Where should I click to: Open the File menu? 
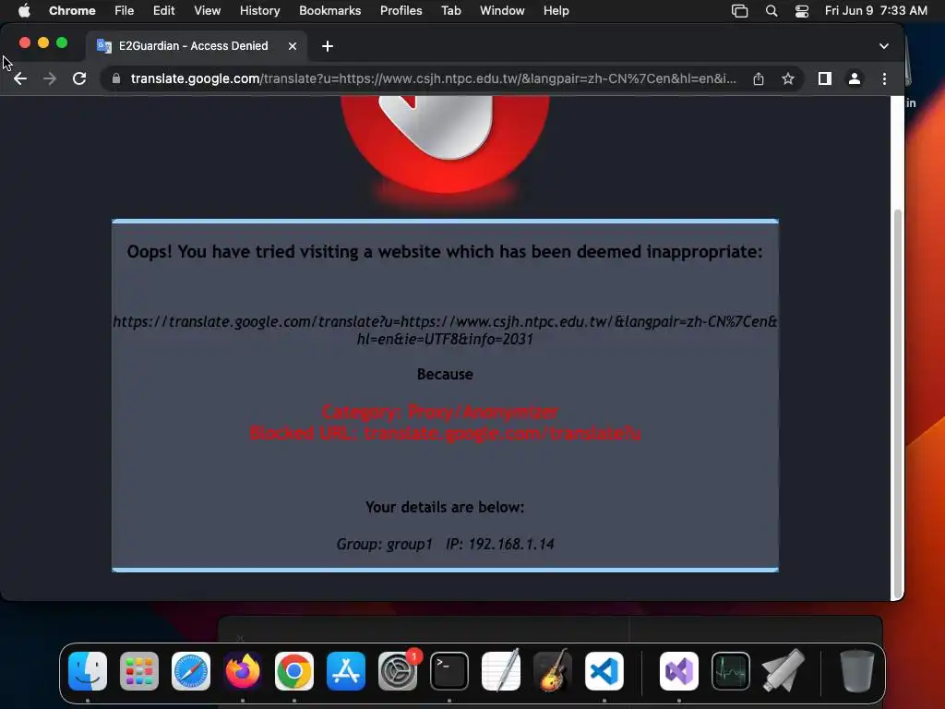click(125, 11)
